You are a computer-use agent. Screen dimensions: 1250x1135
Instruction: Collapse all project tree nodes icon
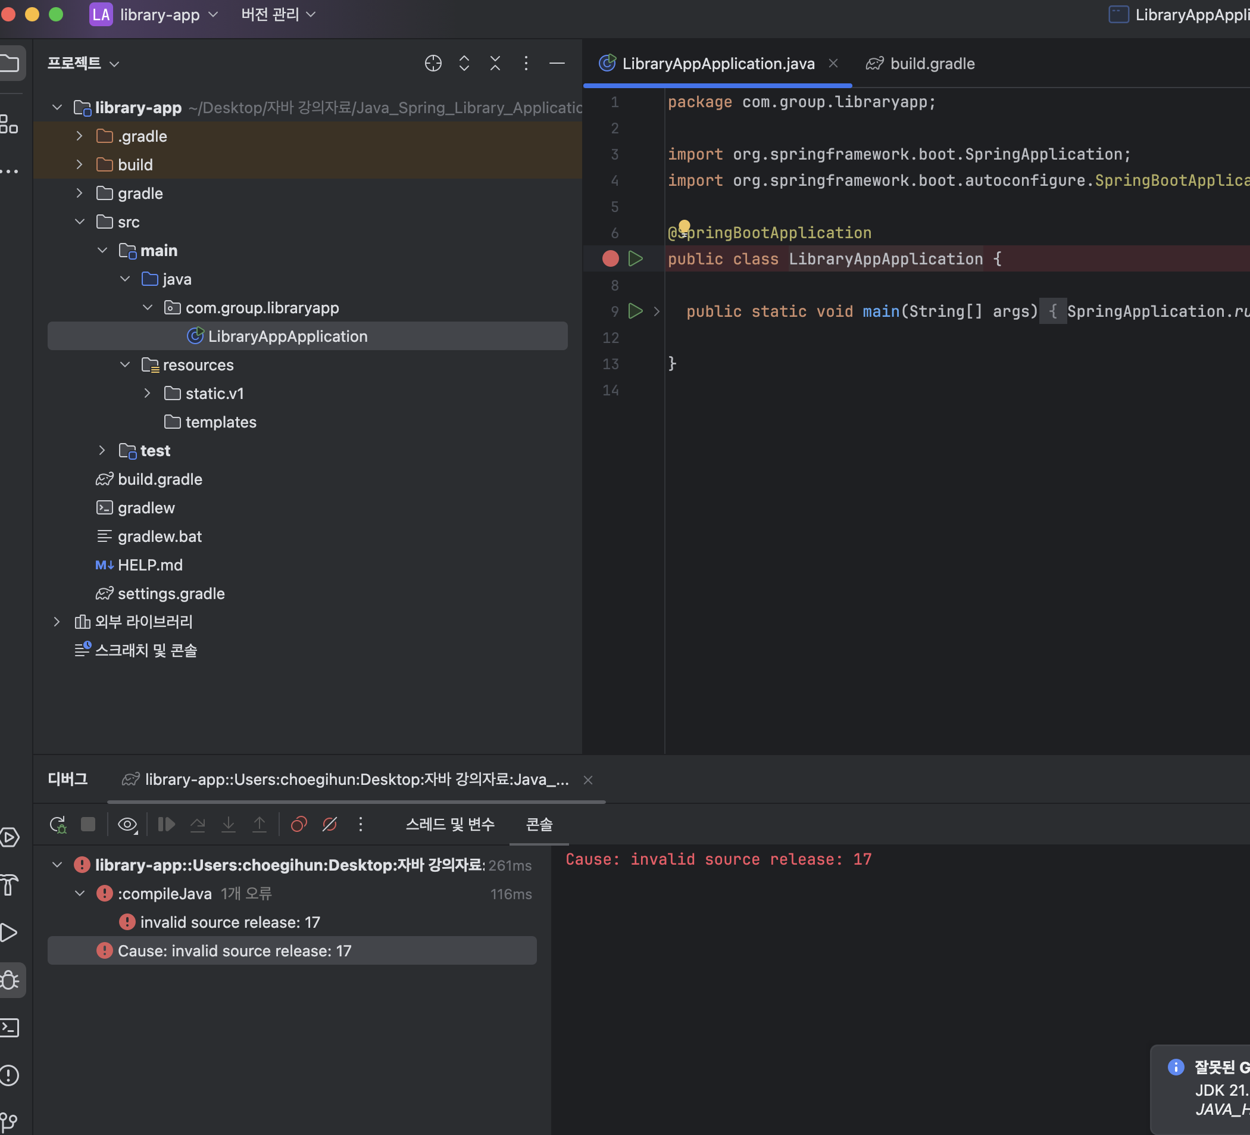point(495,63)
